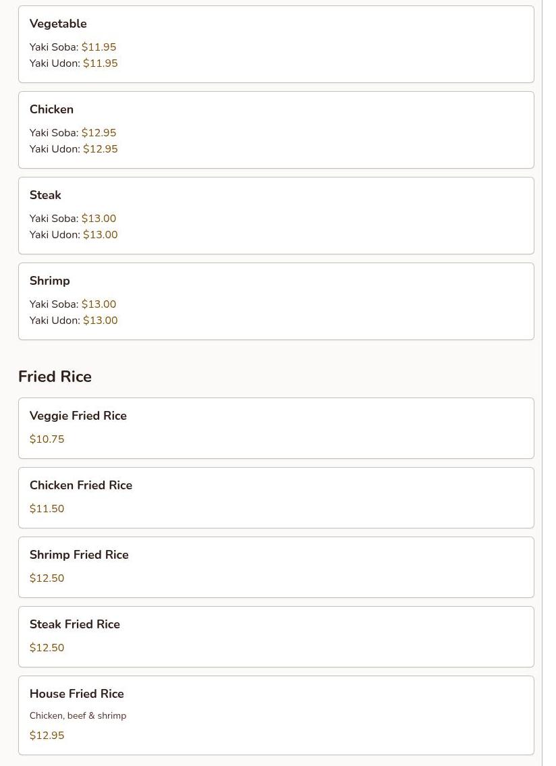The width and height of the screenshot is (556, 766).
Task: Click the $10.75 Veggie Fried Rice price
Action: (47, 439)
